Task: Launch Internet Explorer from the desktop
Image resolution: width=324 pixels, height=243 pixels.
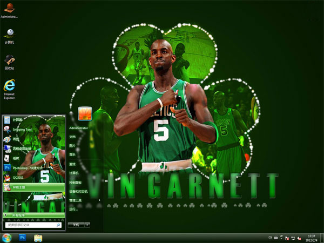Action: (x=9, y=89)
